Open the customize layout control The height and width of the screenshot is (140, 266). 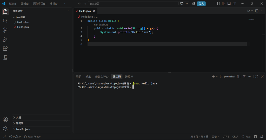224,4
